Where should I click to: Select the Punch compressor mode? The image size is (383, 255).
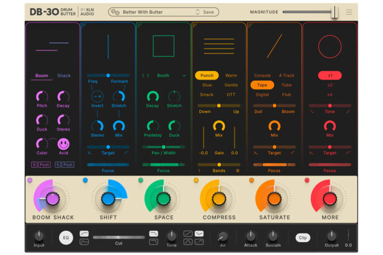[207, 75]
